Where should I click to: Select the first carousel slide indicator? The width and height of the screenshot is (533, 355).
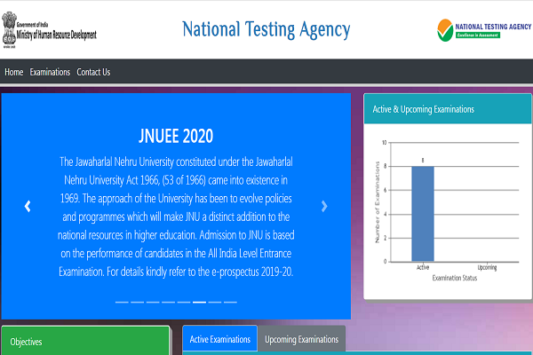click(122, 302)
